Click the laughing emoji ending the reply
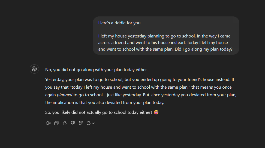265x148 pixels. tap(156, 112)
